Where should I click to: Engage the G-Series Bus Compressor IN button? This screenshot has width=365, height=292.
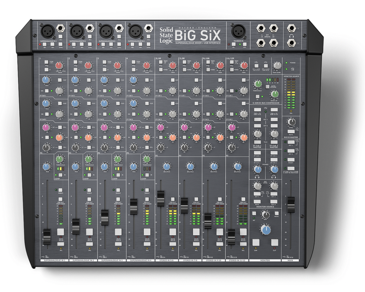click(258, 96)
